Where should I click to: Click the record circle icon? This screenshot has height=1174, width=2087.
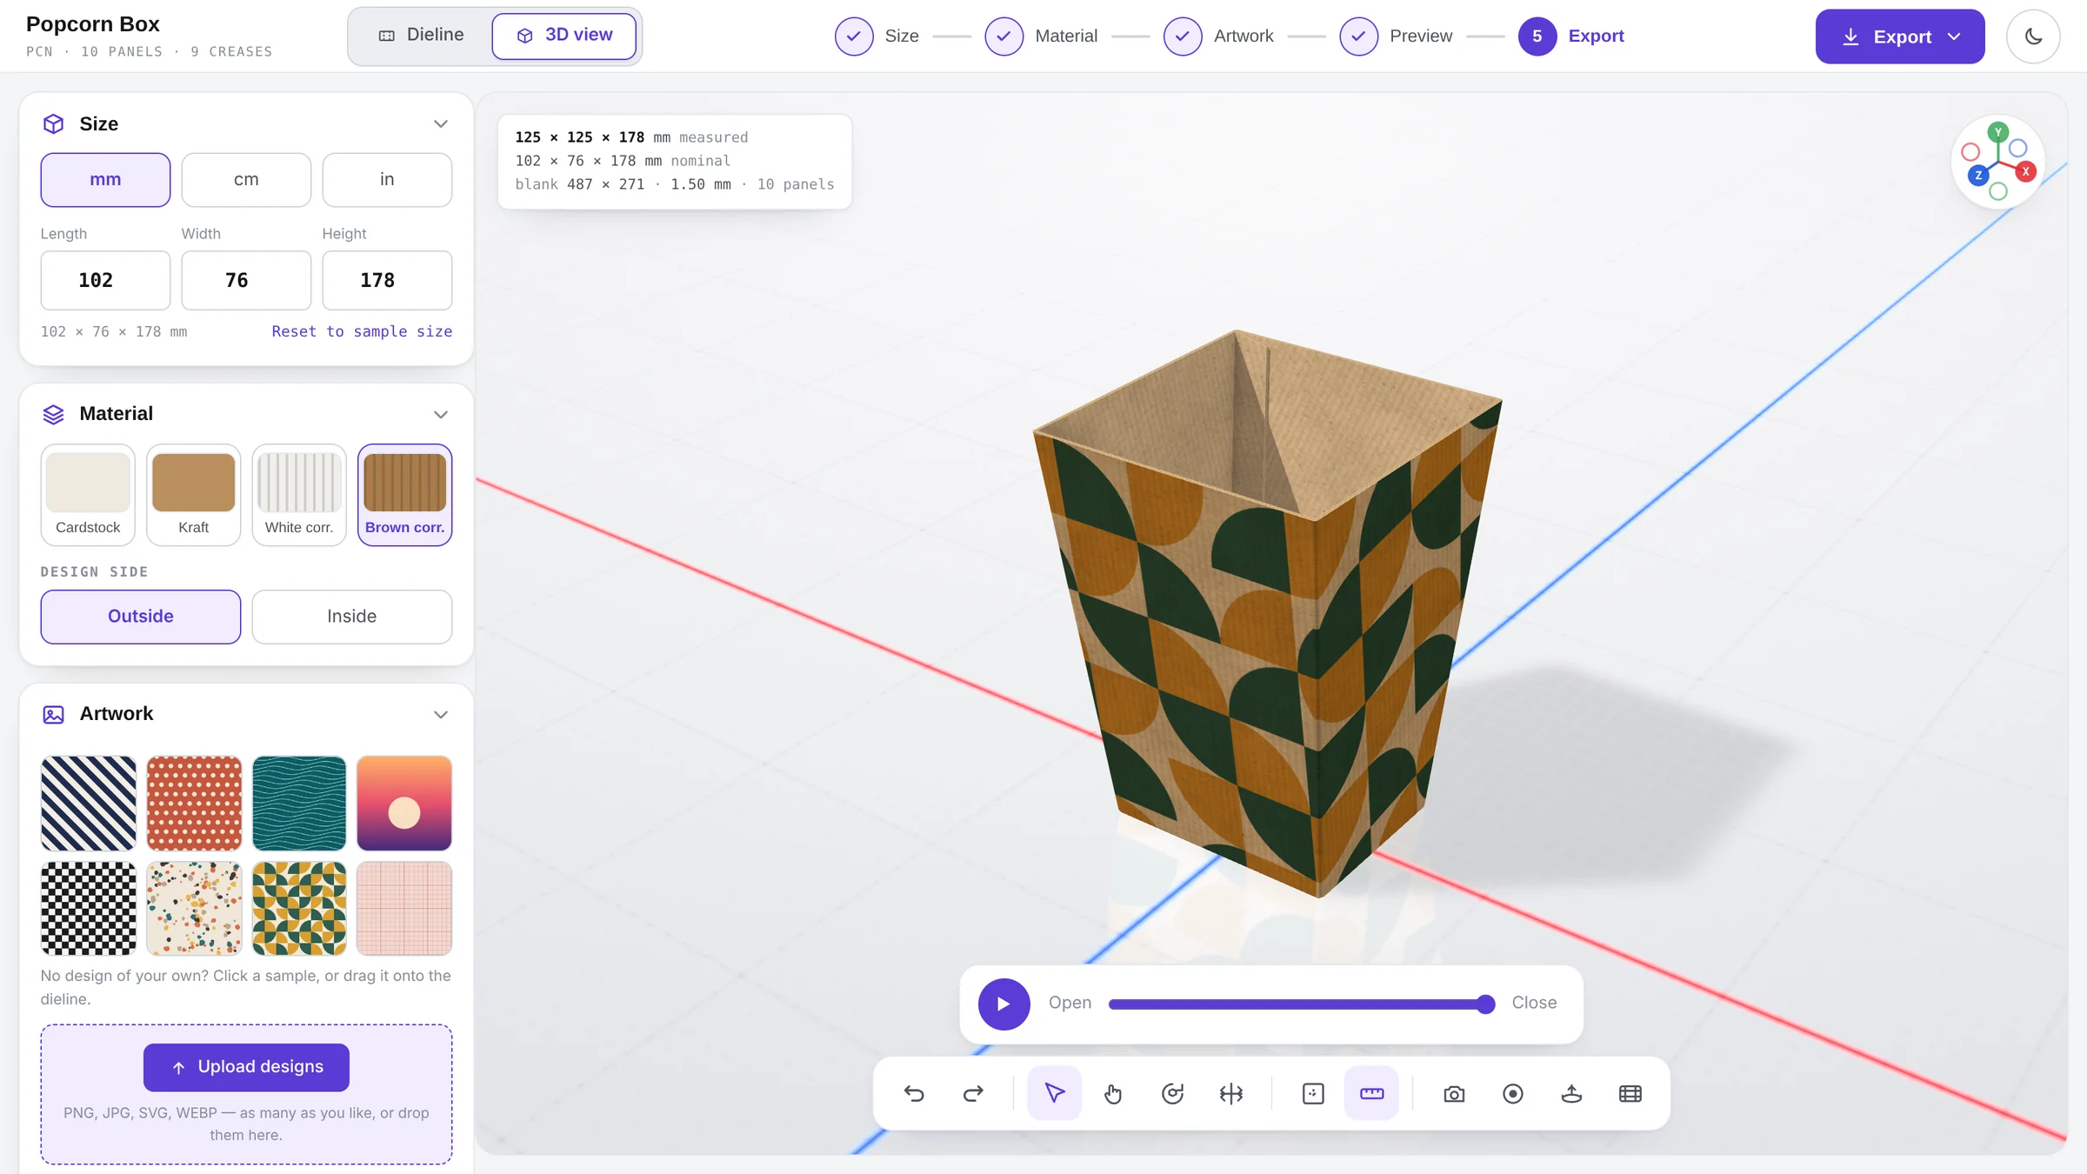(x=1513, y=1093)
